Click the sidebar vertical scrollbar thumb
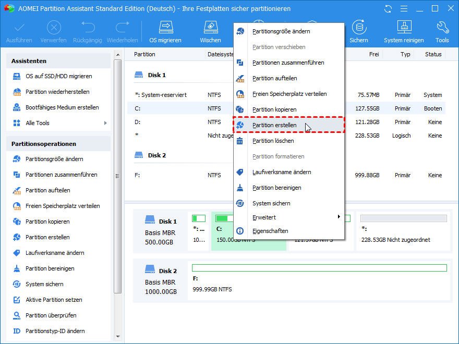 (x=118, y=176)
